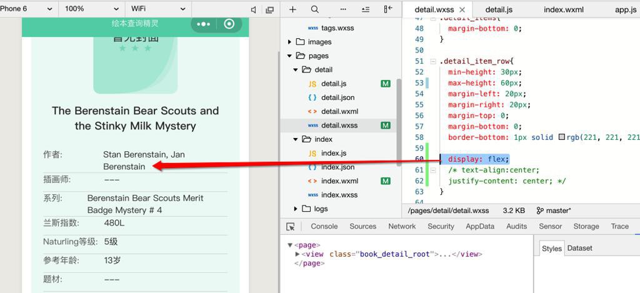The height and width of the screenshot is (293, 640).
Task: Open the Storage devtools tab
Action: coord(586,226)
